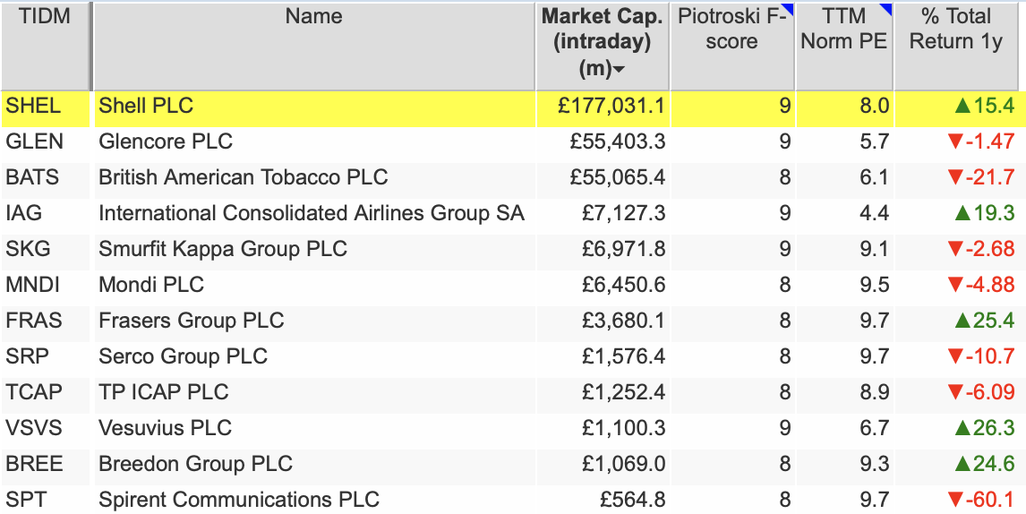
Task: Click the green up arrow for Shell PLC
Action: tap(962, 106)
